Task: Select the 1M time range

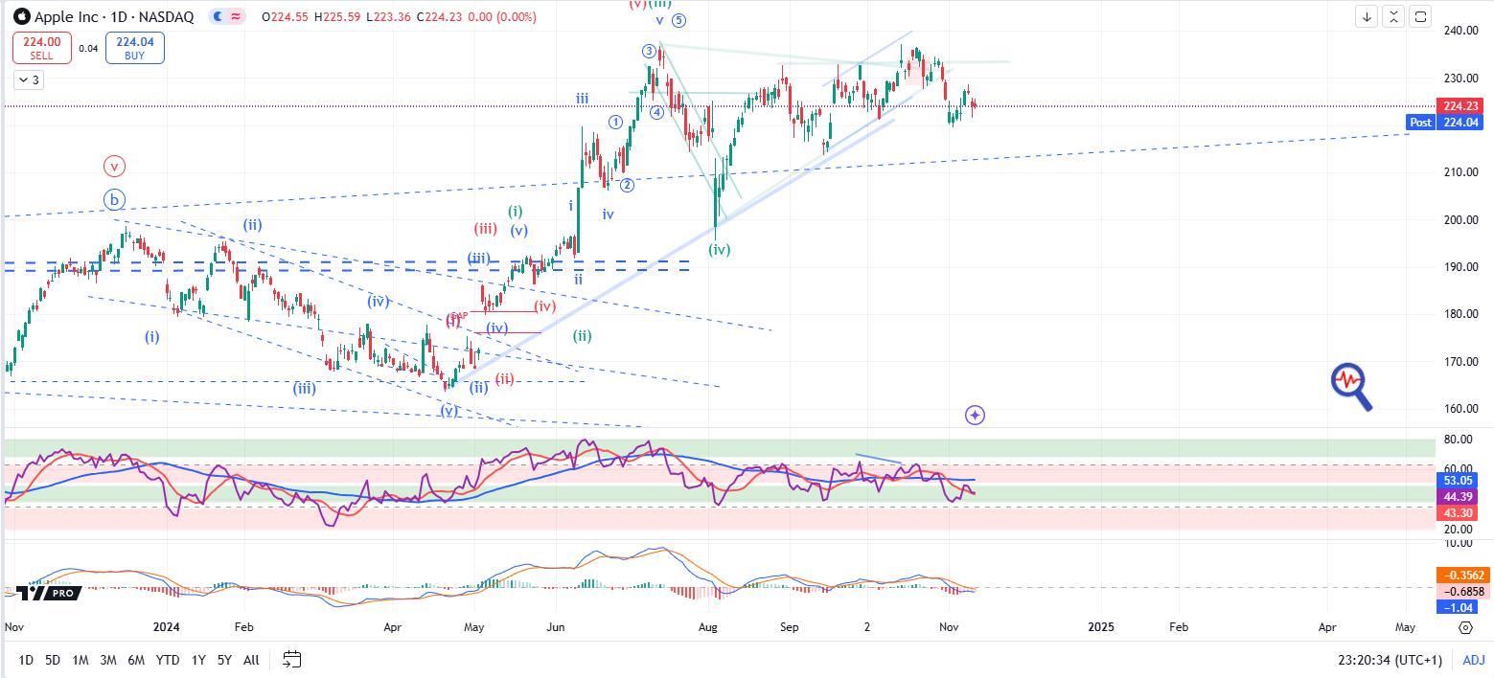Action: 80,660
